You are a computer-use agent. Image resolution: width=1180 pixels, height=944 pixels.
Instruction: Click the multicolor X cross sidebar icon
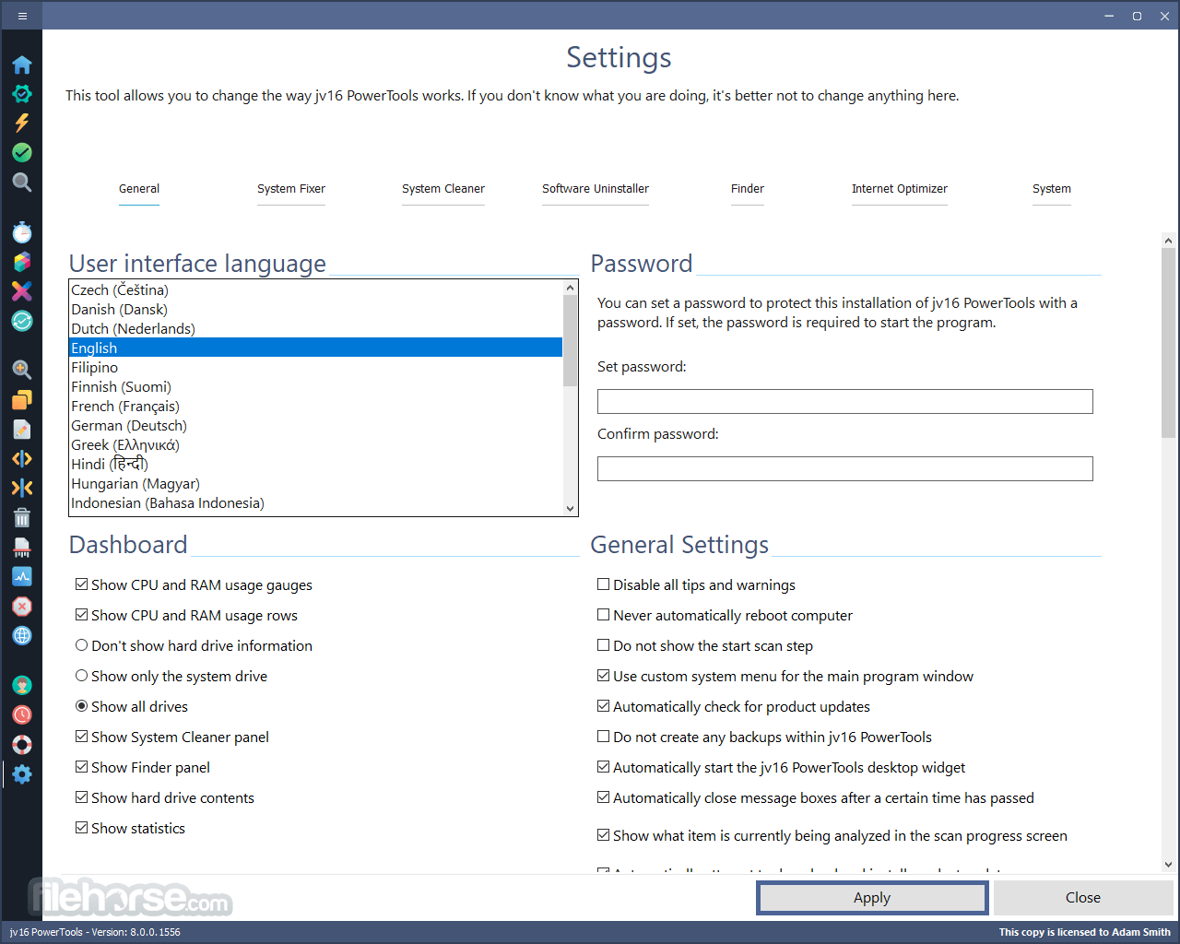pyautogui.click(x=22, y=291)
